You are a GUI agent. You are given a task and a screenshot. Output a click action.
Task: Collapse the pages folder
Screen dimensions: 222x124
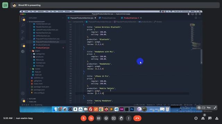37,51
